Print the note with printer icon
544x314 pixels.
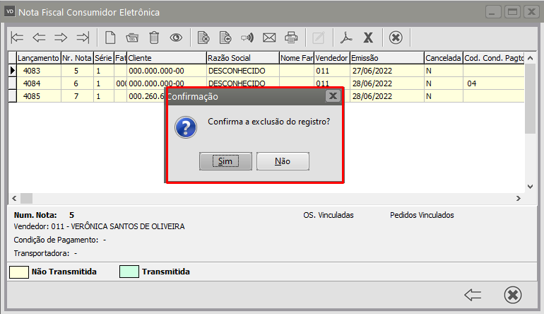click(x=291, y=37)
